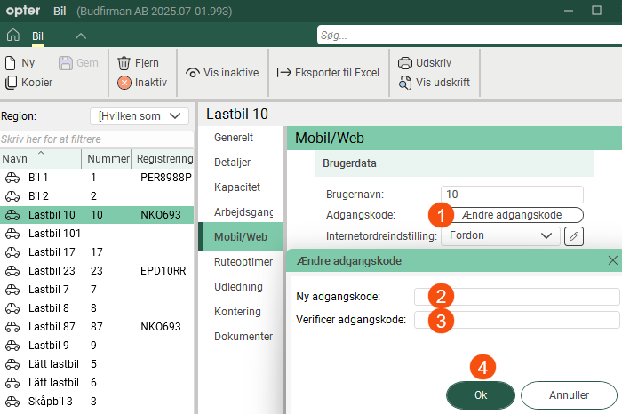Open the Kapacitet tab

pos(236,187)
